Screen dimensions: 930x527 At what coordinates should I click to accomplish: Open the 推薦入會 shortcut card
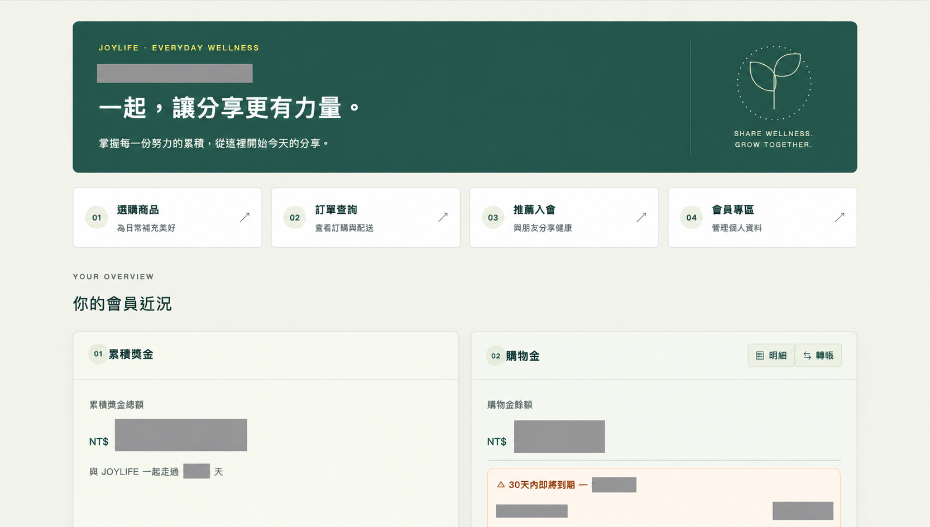[564, 217]
